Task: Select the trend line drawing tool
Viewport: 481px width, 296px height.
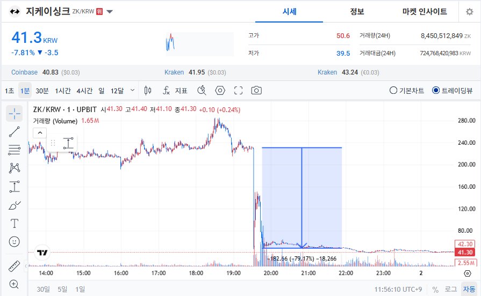Action: click(x=15, y=131)
